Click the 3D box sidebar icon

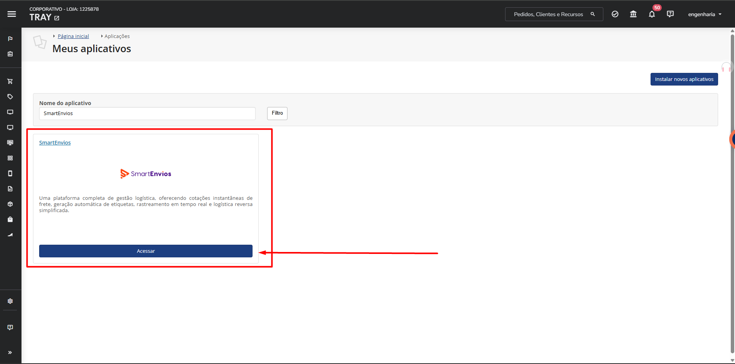click(x=10, y=204)
